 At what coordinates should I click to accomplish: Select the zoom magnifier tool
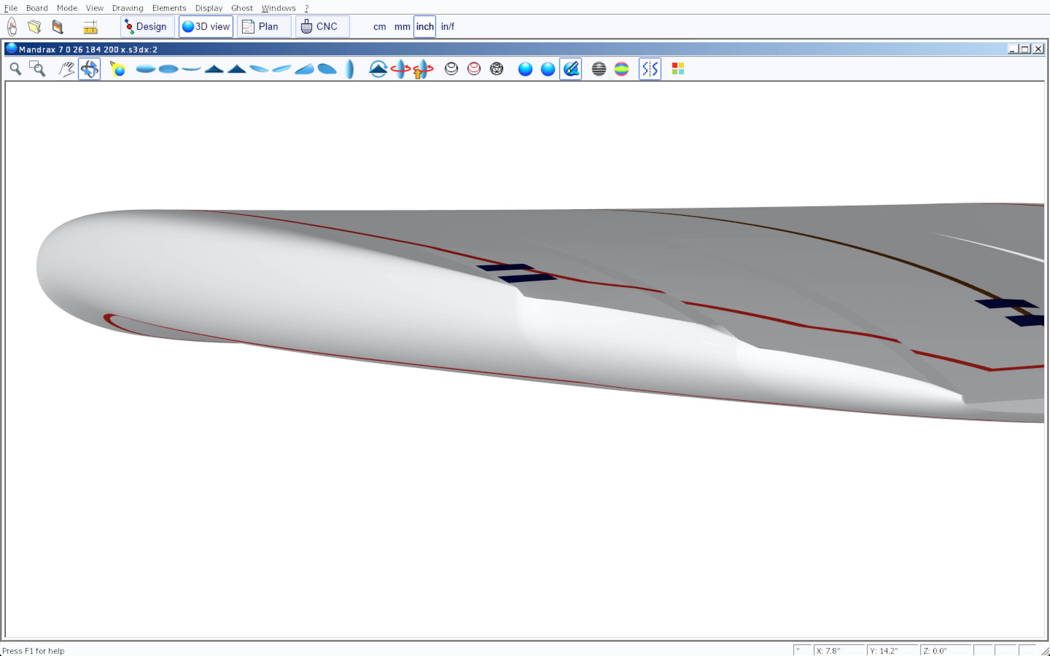(x=16, y=69)
